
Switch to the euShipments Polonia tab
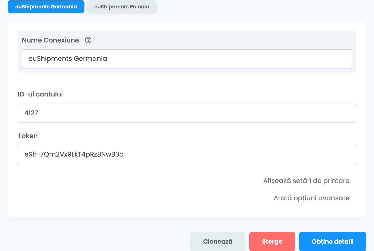tap(122, 7)
